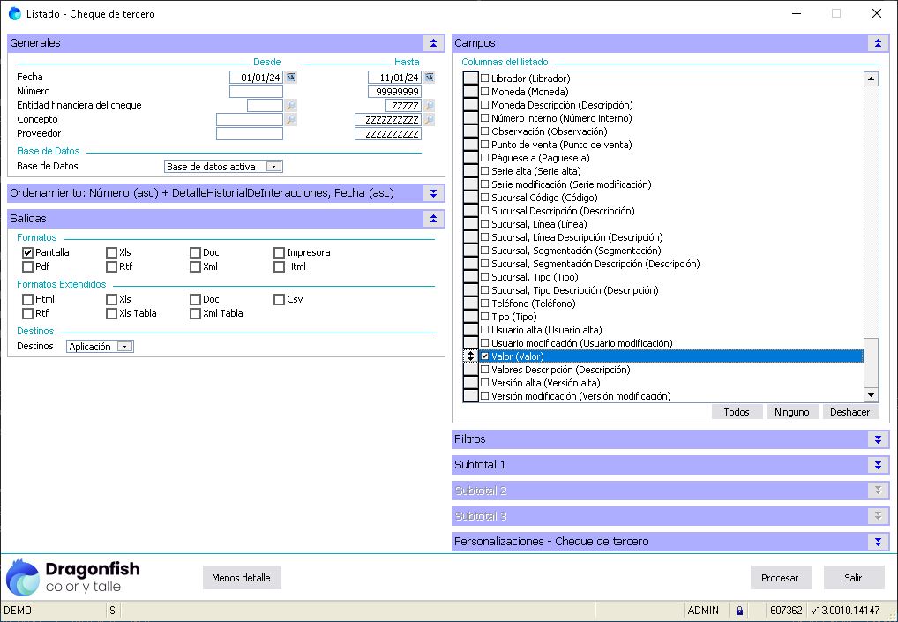Click the Menos detalle button

[241, 578]
